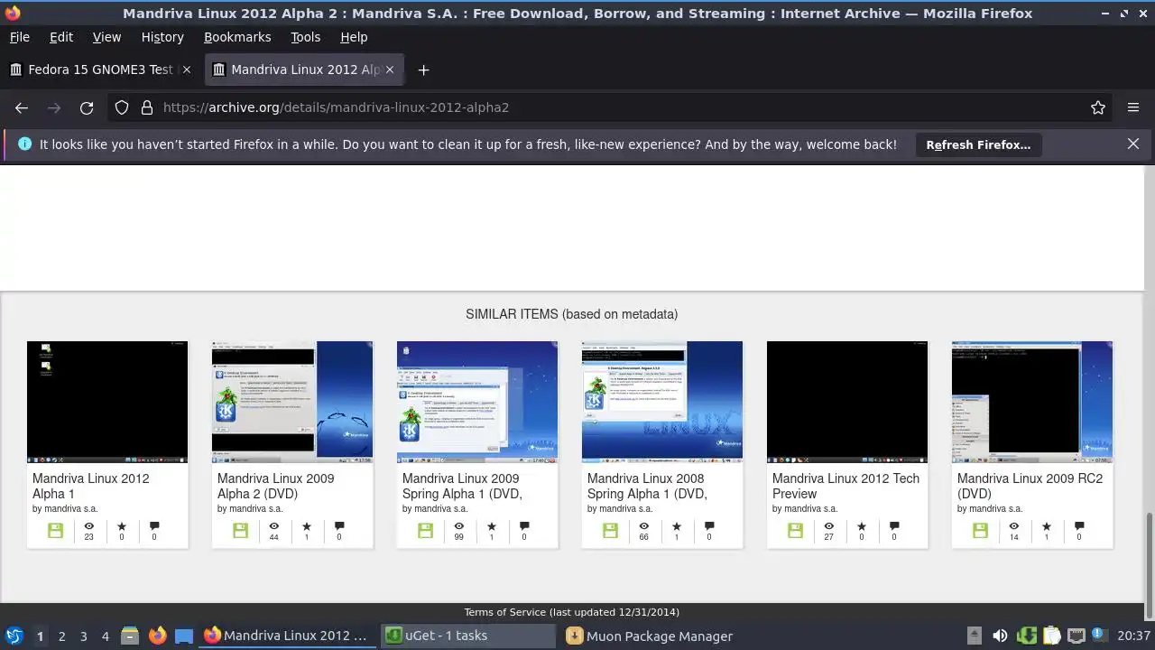
Task: Open Mandriva Linux 2009 RC2 (DVD) thumbnail
Action: click(x=1032, y=402)
